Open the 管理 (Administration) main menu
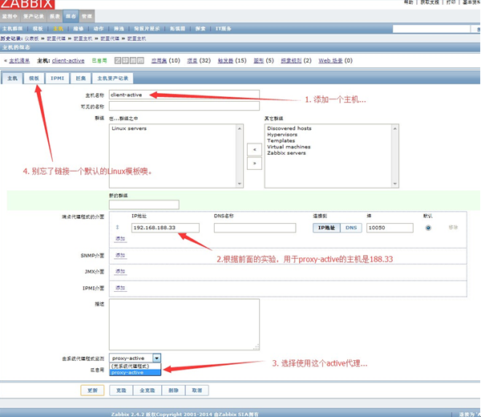The height and width of the screenshot is (417, 481). [x=87, y=16]
